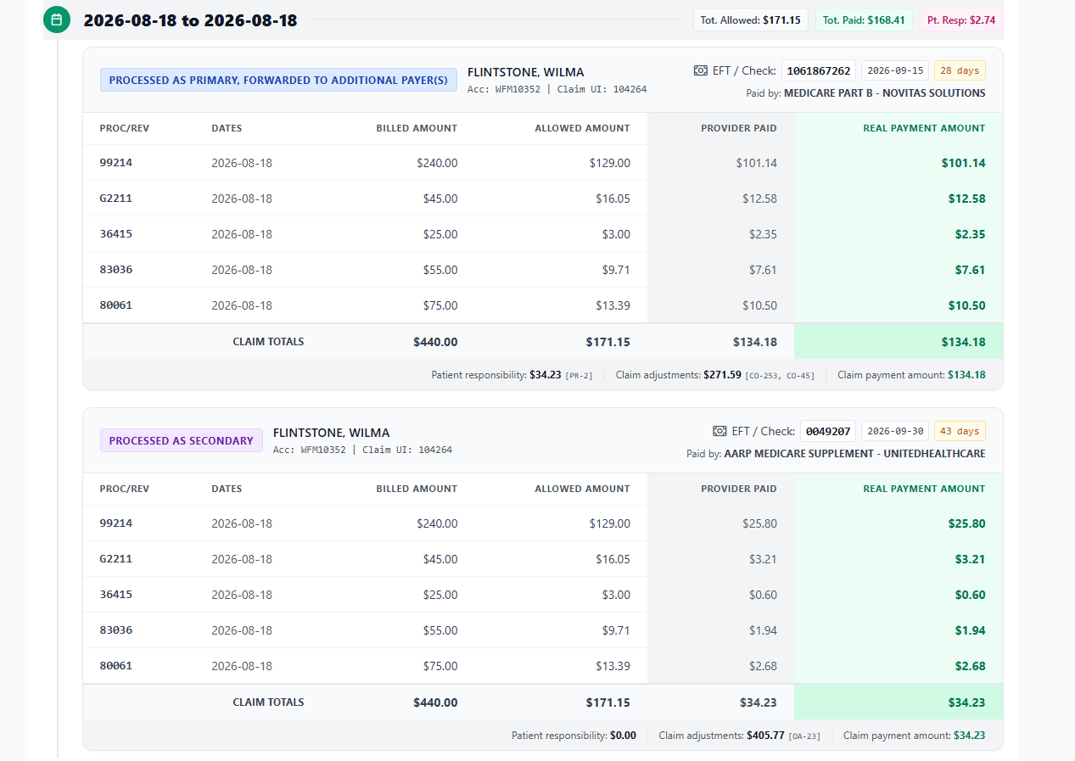Click procedure code 36415 in primary claim
Viewport: 1075px width, 761px height.
(116, 234)
